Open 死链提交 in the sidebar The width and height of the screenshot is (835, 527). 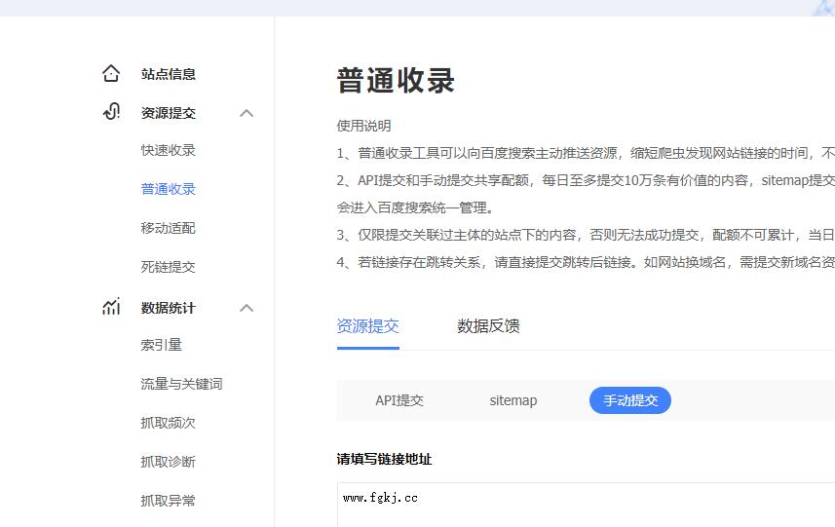point(168,267)
